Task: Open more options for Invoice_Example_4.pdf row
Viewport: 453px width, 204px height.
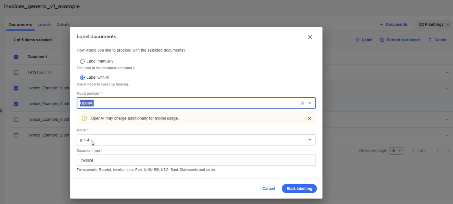Action: 447,120
